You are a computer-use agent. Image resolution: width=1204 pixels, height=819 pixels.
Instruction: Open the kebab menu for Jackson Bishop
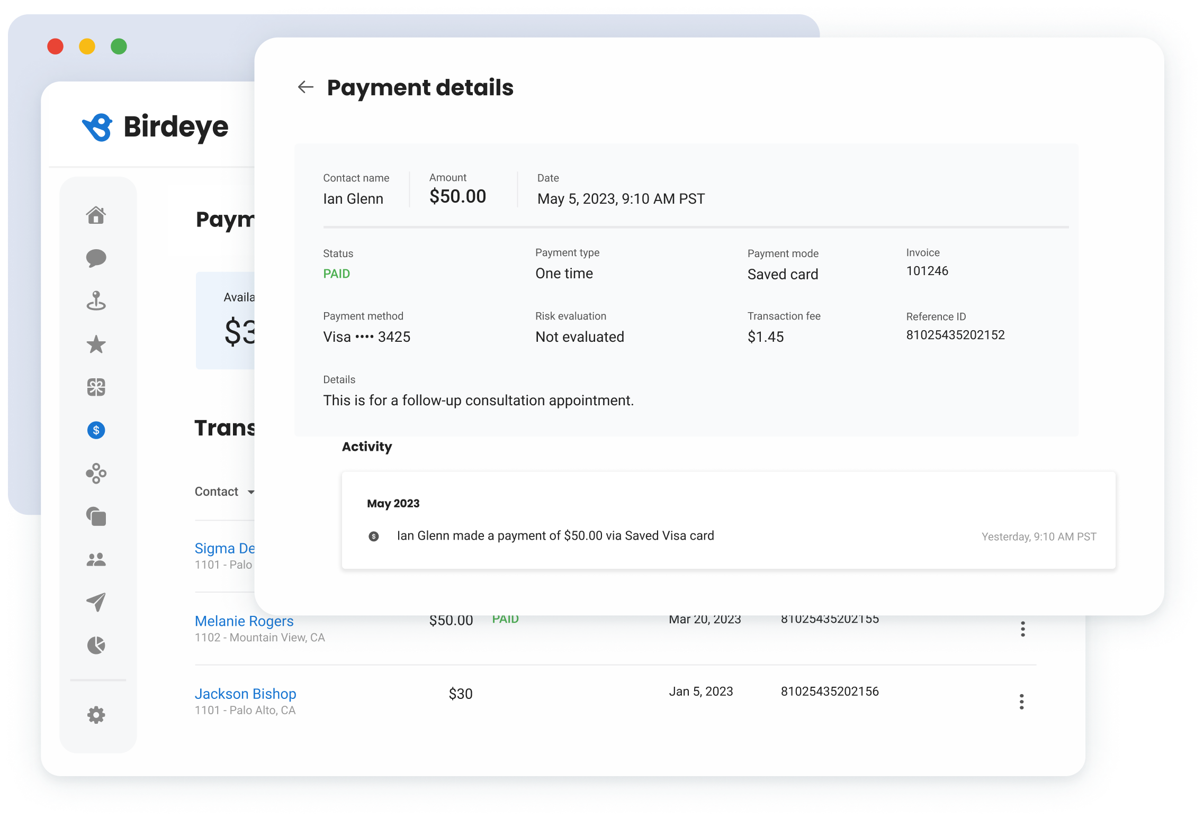pos(1022,702)
